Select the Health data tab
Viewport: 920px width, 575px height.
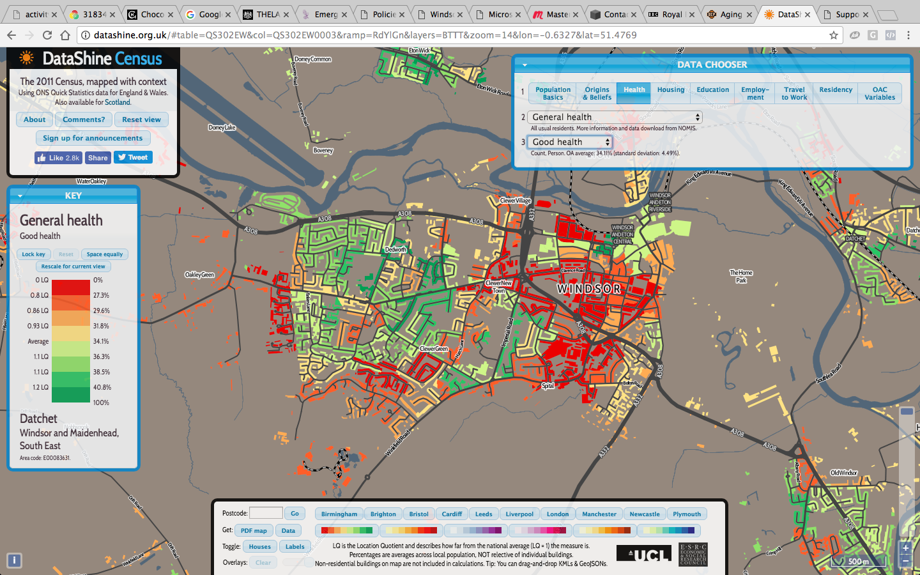pos(634,93)
